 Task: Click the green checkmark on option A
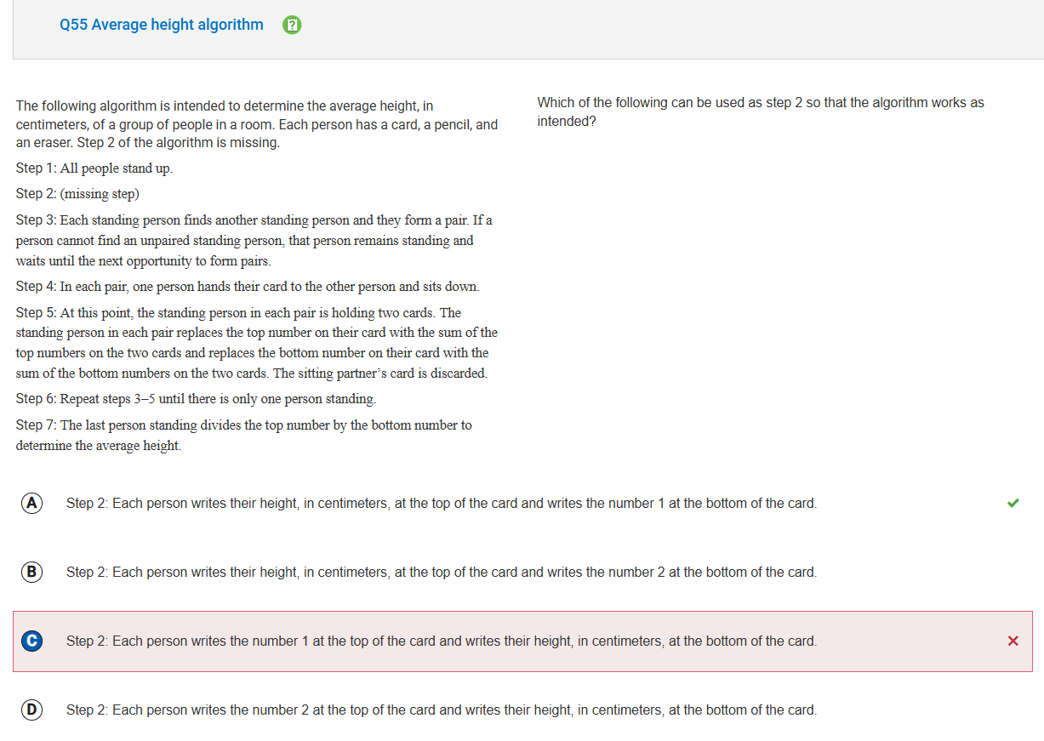[x=1013, y=503]
